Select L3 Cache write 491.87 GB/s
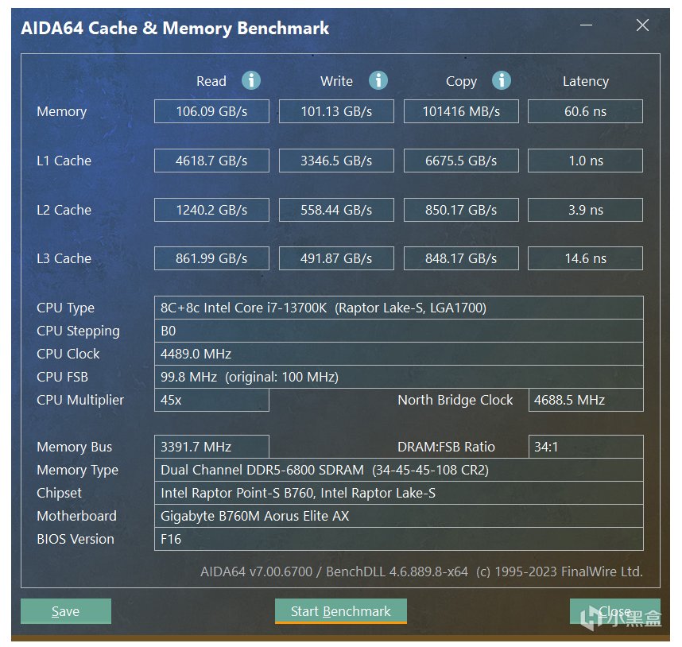The height and width of the screenshot is (647, 682). coord(336,258)
